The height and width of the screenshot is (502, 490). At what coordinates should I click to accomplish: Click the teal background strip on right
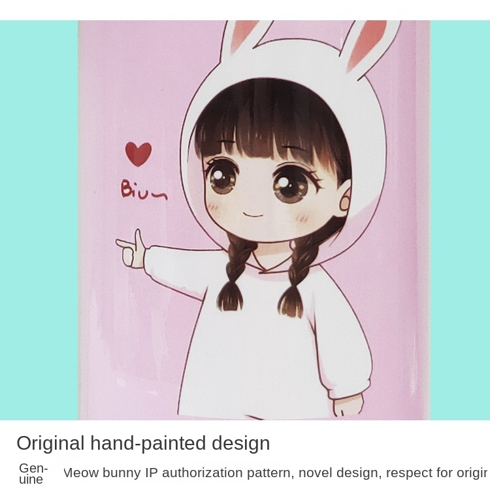pyautogui.click(x=460, y=220)
